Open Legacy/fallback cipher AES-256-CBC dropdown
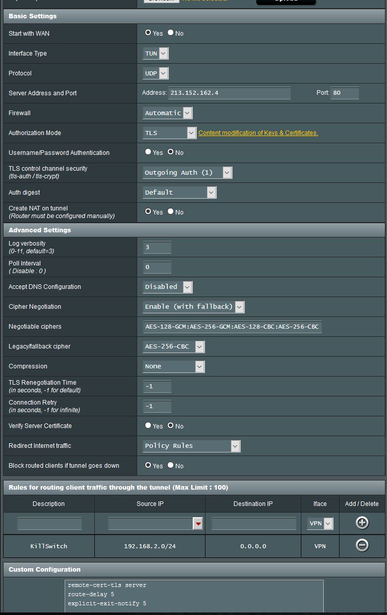The height and width of the screenshot is (615, 387). [174, 346]
